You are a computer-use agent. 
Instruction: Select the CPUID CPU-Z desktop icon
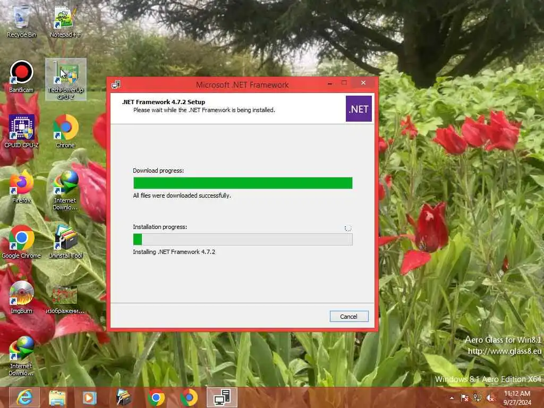point(21,132)
